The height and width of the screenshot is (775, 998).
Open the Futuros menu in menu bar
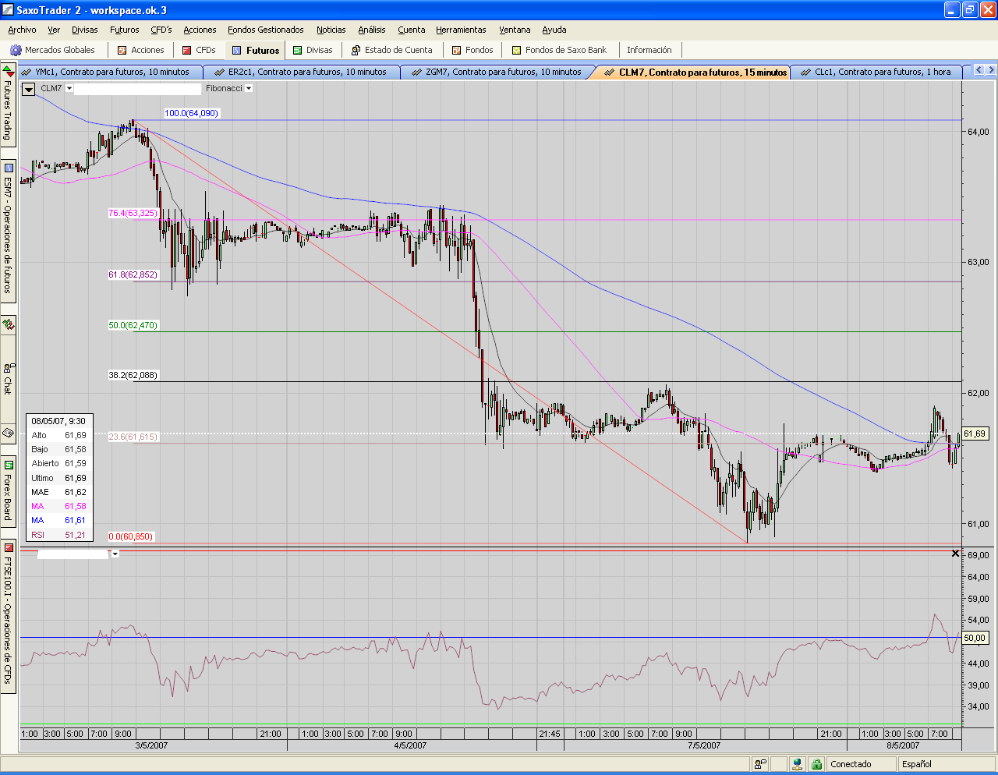pos(125,30)
